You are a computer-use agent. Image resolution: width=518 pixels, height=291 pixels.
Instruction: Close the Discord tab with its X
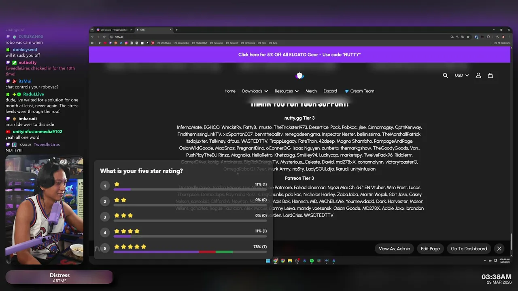[x=131, y=30]
